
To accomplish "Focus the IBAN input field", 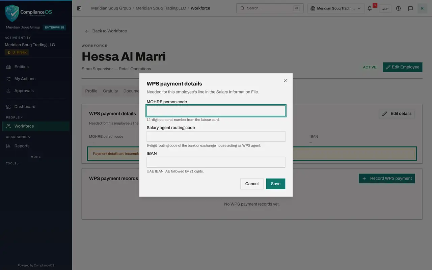I will tap(216, 162).
